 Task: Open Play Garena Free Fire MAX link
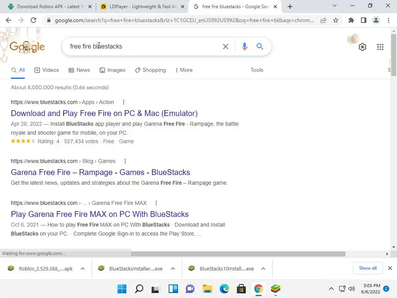pos(100,214)
